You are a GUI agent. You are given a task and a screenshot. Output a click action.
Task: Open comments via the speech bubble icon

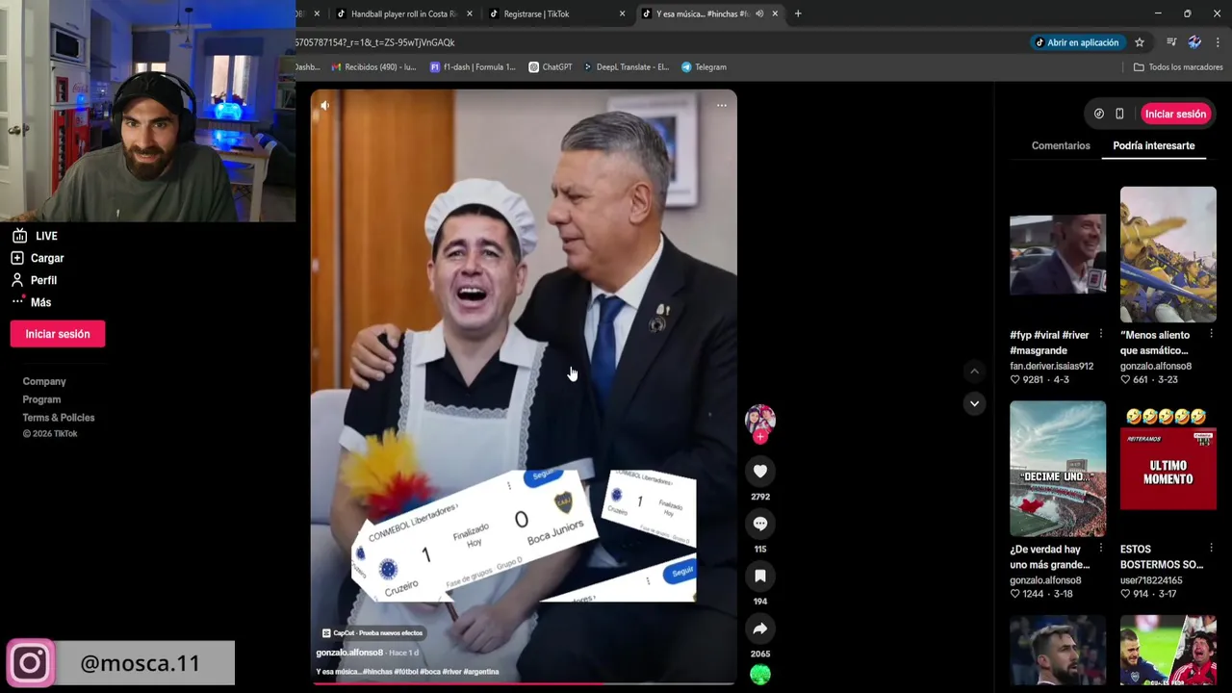[x=760, y=524]
